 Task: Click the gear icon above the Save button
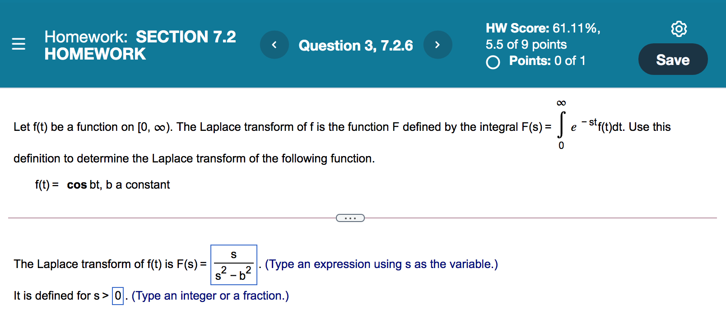coord(678,28)
